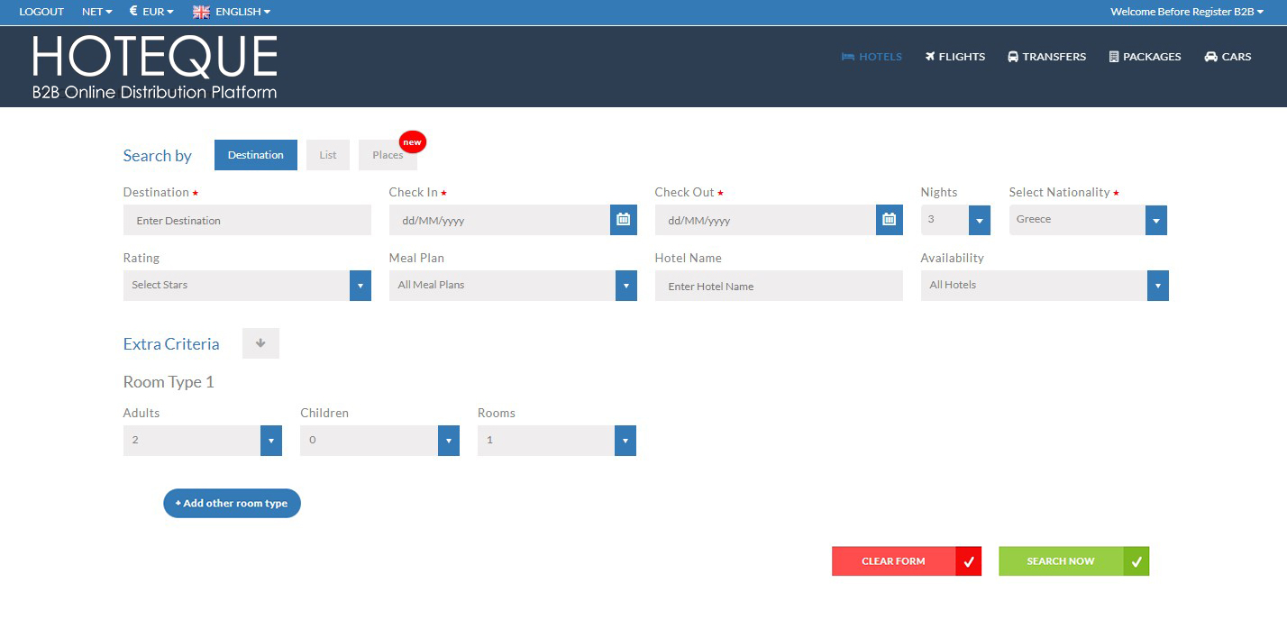This screenshot has height=638, width=1287.
Task: Open the Nights dropdown
Action: [979, 220]
